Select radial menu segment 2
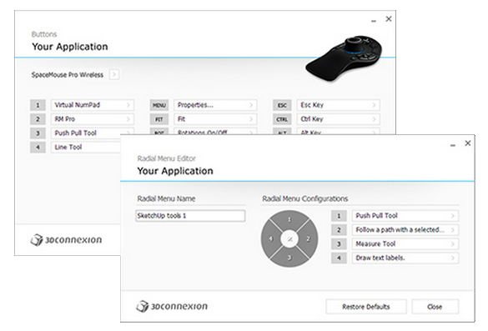The width and height of the screenshot is (488, 331). coord(309,239)
